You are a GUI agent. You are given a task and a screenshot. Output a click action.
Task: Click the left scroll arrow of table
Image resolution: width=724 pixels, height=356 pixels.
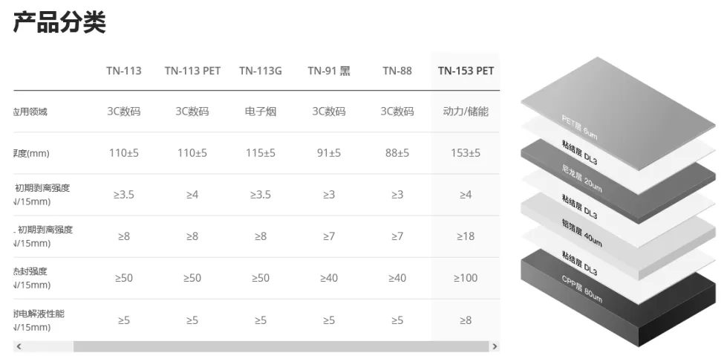(19, 346)
